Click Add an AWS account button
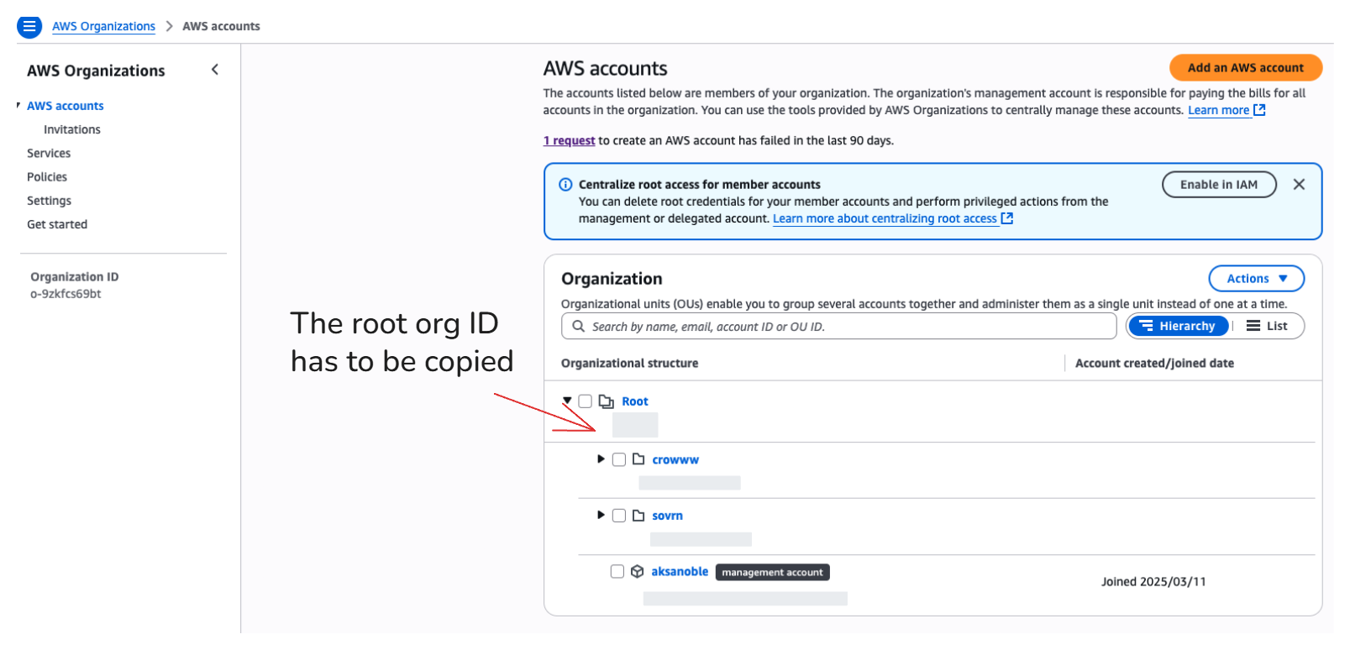 [x=1245, y=68]
